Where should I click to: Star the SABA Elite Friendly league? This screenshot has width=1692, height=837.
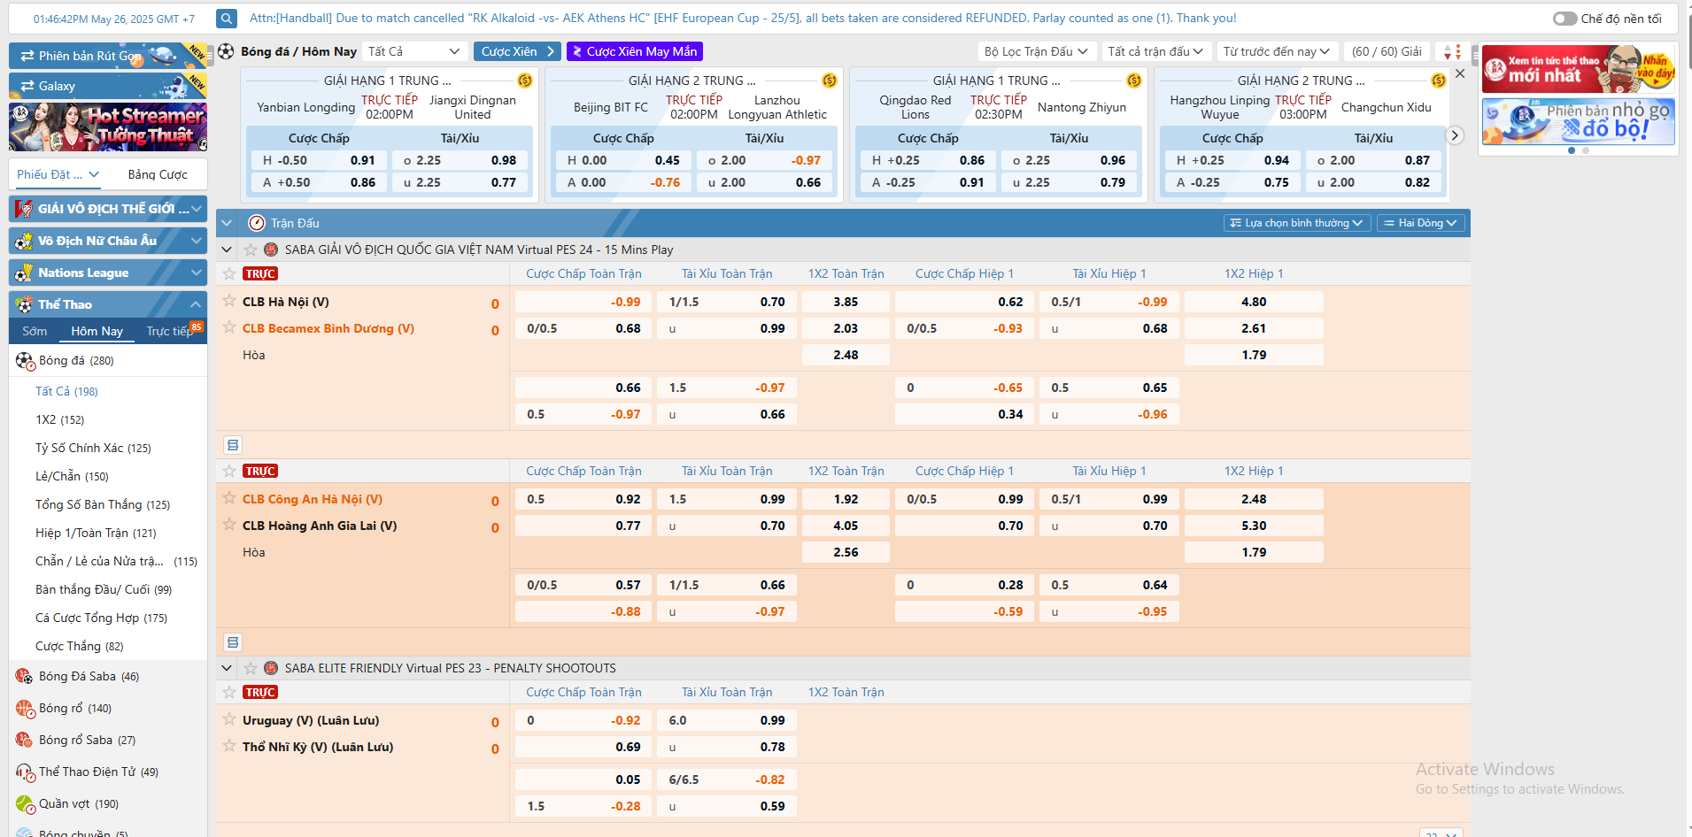(x=251, y=668)
